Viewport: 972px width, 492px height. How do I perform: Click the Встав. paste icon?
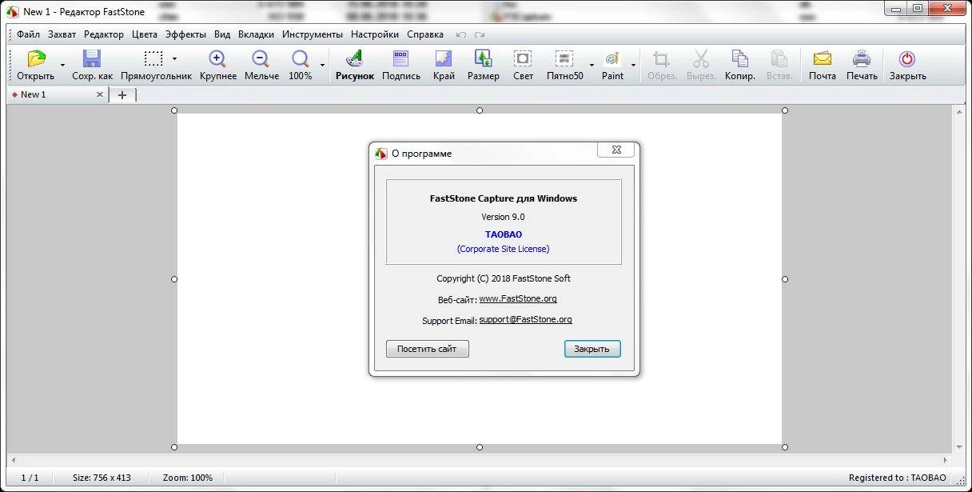point(779,59)
